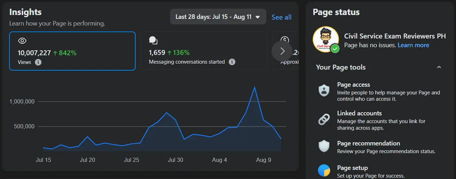Show next metric cards with right arrow

(x=282, y=51)
